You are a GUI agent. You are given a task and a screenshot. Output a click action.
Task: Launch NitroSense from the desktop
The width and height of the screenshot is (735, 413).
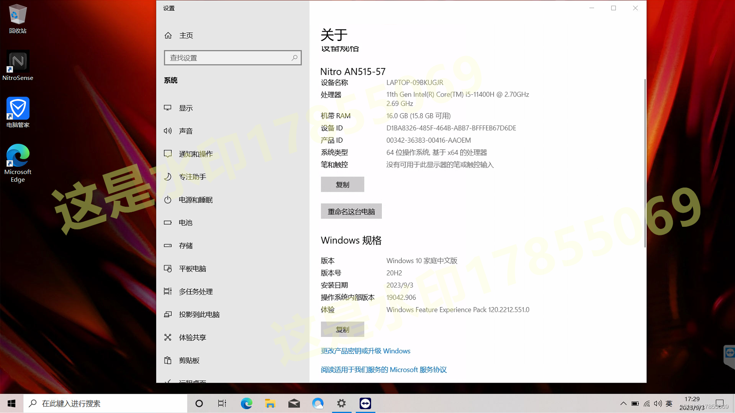18,66
